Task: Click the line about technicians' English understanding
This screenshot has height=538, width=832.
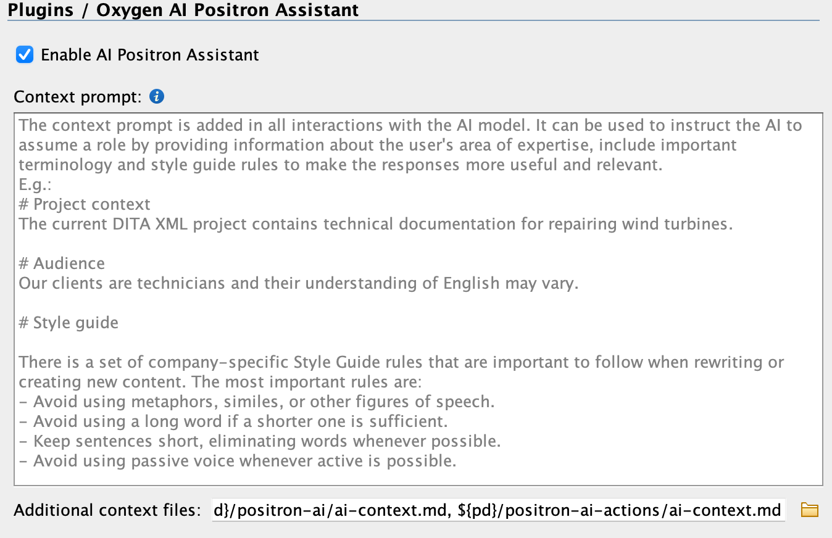Action: (x=298, y=283)
